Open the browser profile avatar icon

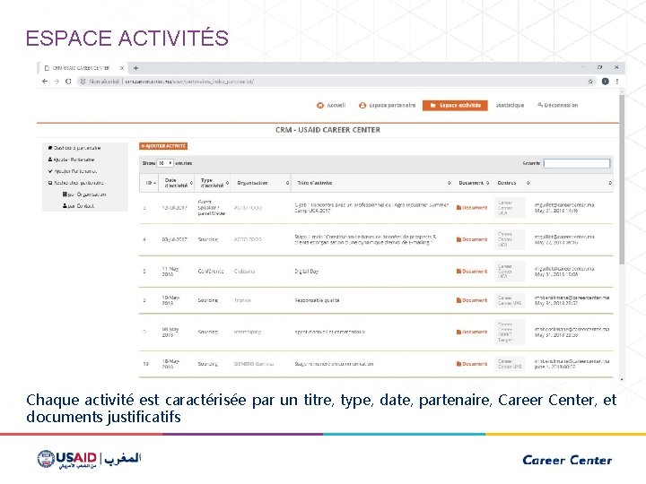pyautogui.click(x=606, y=82)
